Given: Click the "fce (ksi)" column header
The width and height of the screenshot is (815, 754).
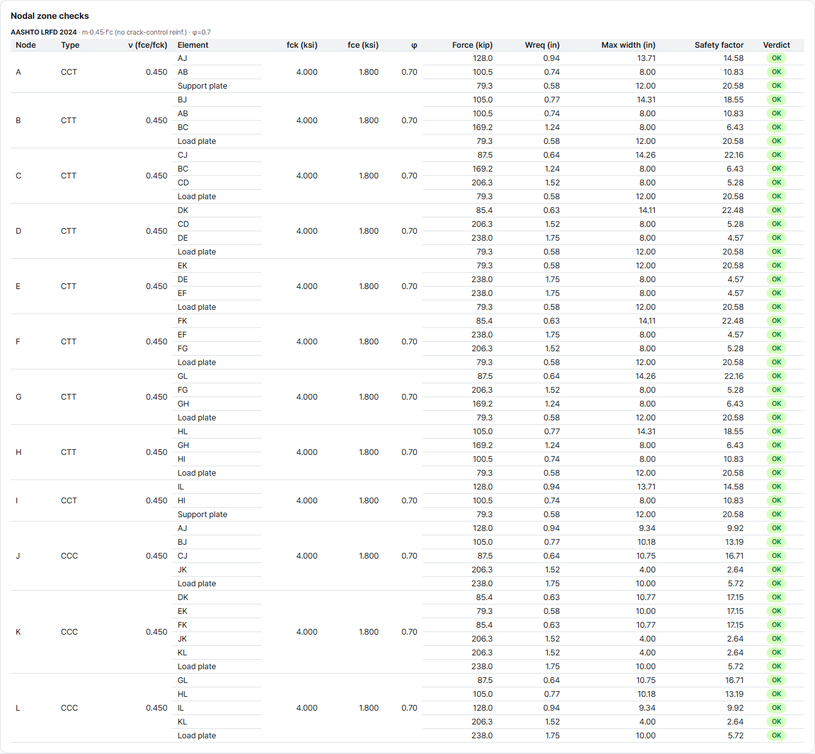Looking at the screenshot, I should click(x=363, y=45).
